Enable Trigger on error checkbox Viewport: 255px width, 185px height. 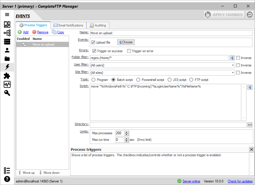pyautogui.click(x=129, y=51)
